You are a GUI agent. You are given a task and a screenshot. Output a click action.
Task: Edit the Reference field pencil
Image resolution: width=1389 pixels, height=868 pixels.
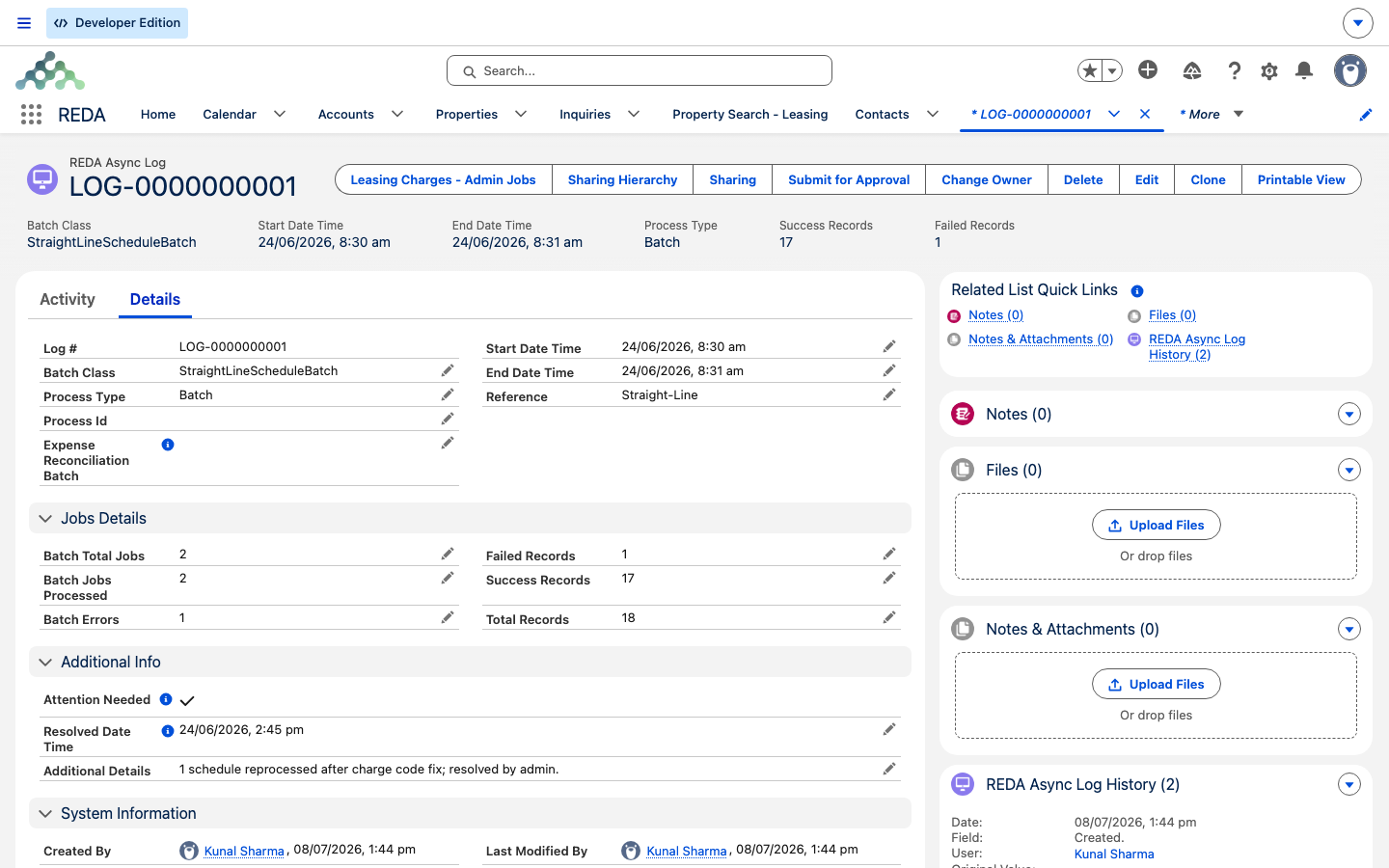(889, 395)
